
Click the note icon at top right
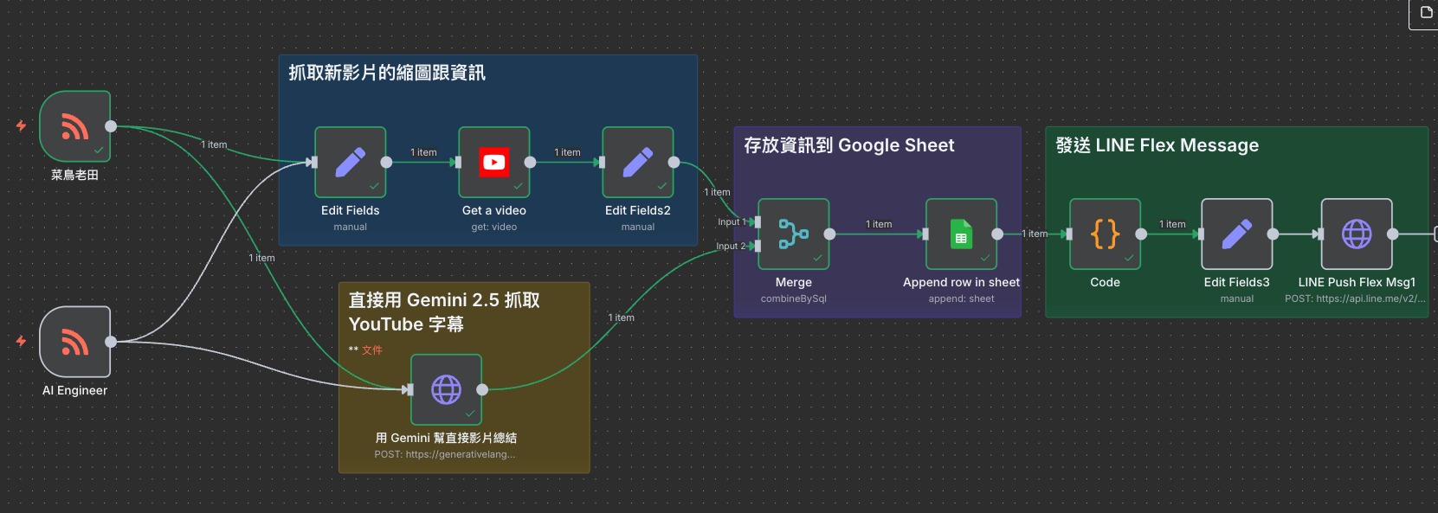tap(1427, 12)
